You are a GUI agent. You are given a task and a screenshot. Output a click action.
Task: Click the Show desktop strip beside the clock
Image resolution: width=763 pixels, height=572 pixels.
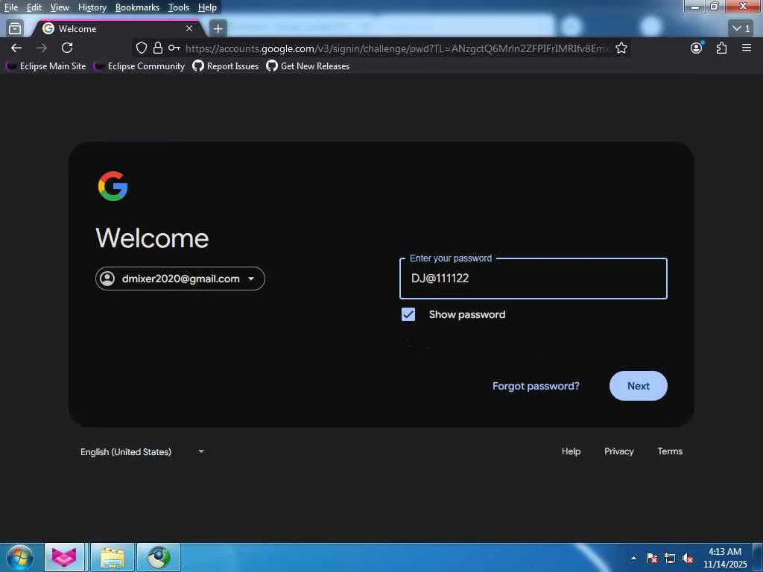pyautogui.click(x=758, y=558)
